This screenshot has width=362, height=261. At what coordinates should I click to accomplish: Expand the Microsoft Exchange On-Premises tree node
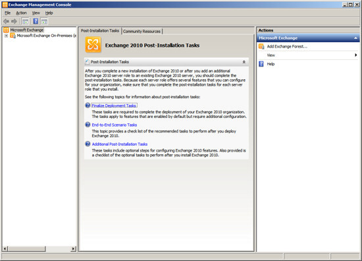(6, 36)
